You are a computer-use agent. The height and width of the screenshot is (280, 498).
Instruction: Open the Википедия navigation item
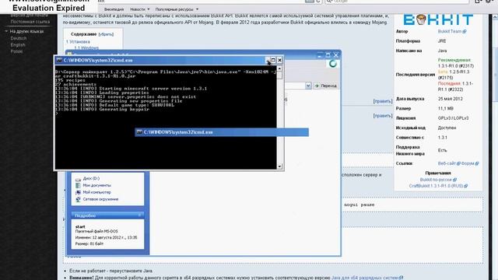(114, 9)
